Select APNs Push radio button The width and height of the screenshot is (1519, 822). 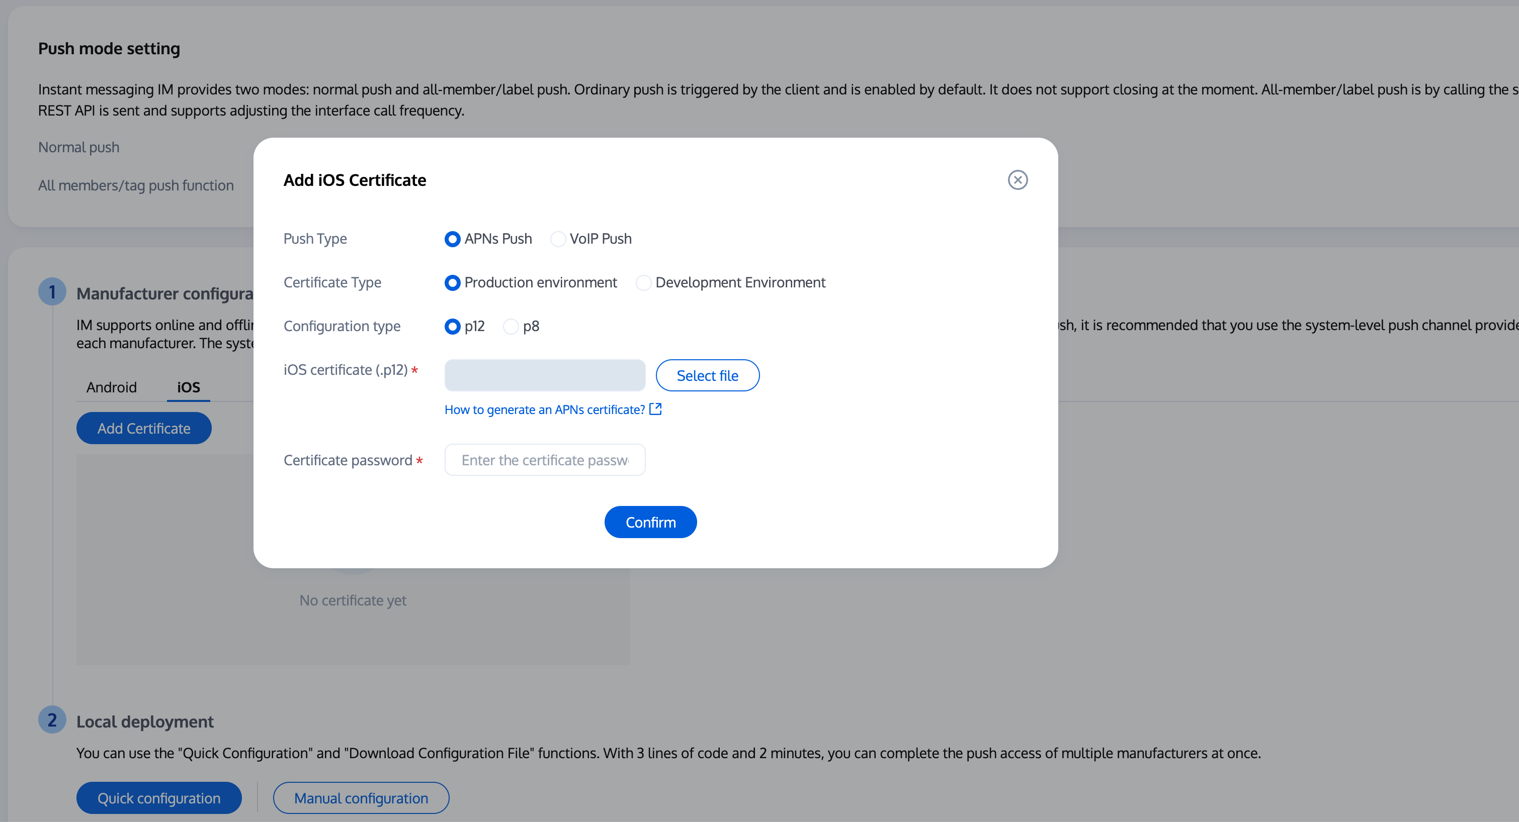tap(452, 239)
